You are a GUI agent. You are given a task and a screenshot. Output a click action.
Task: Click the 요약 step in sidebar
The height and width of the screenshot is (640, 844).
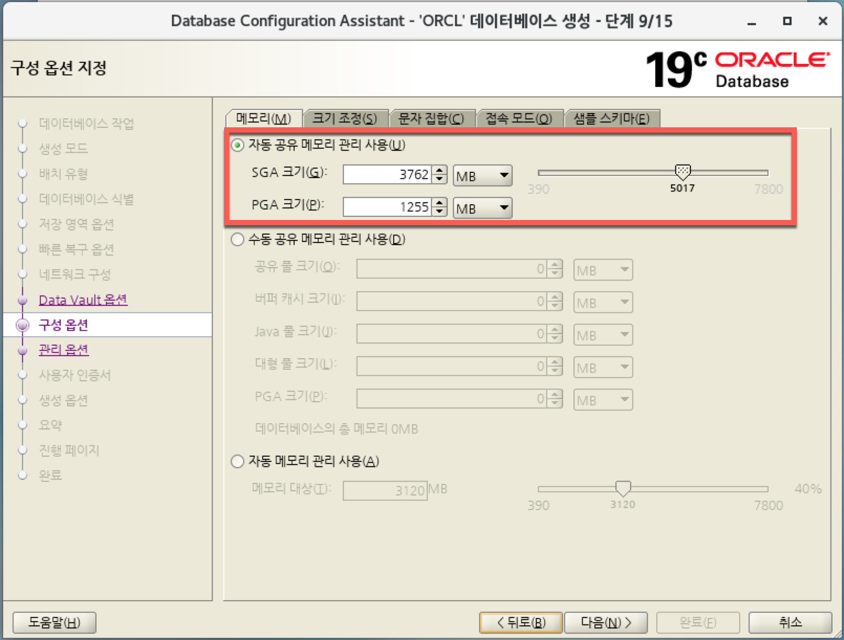(x=50, y=425)
